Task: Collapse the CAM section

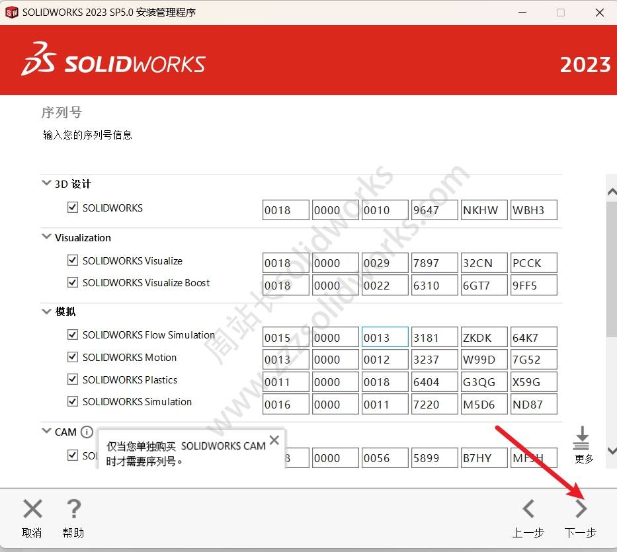Action: coord(46,431)
